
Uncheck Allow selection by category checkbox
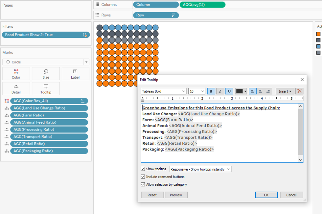(143, 184)
